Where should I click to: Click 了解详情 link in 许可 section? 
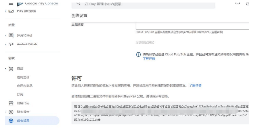point(195,86)
